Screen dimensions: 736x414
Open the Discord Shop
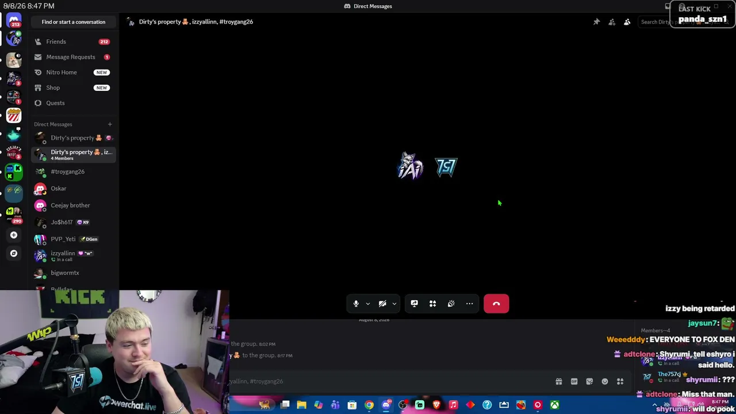coord(74,87)
